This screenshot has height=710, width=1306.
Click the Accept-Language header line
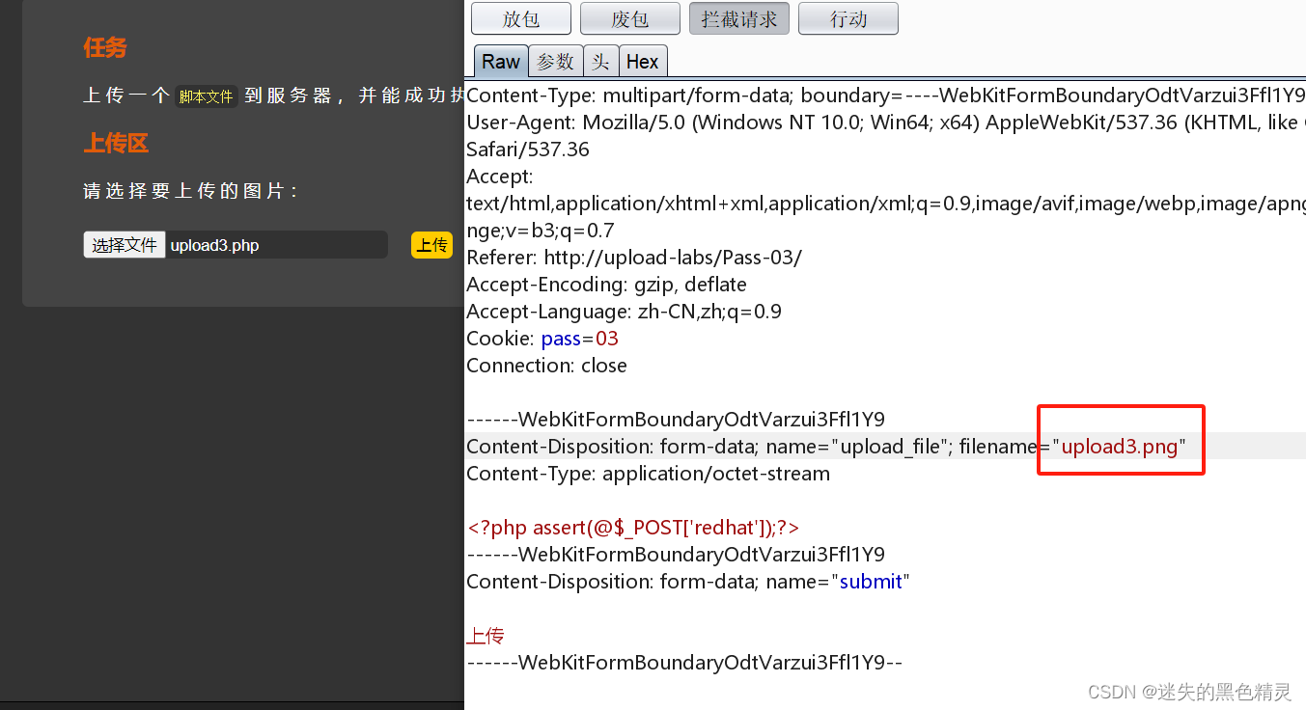(624, 312)
